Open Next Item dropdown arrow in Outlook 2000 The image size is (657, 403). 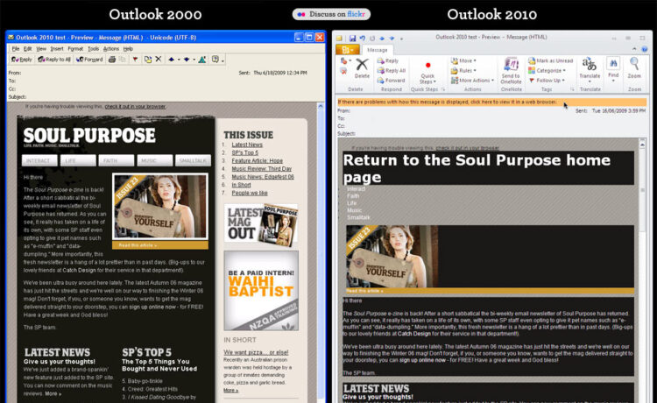point(194,60)
